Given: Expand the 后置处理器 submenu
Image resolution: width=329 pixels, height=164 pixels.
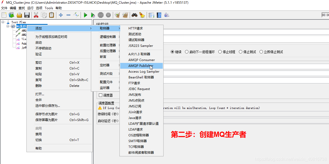Looking at the screenshot, I should tap(105, 51).
